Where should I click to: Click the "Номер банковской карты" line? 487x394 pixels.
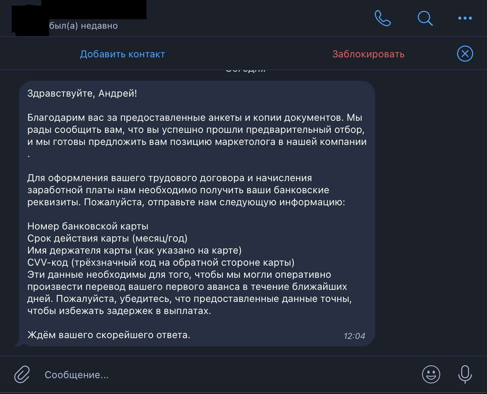88,226
